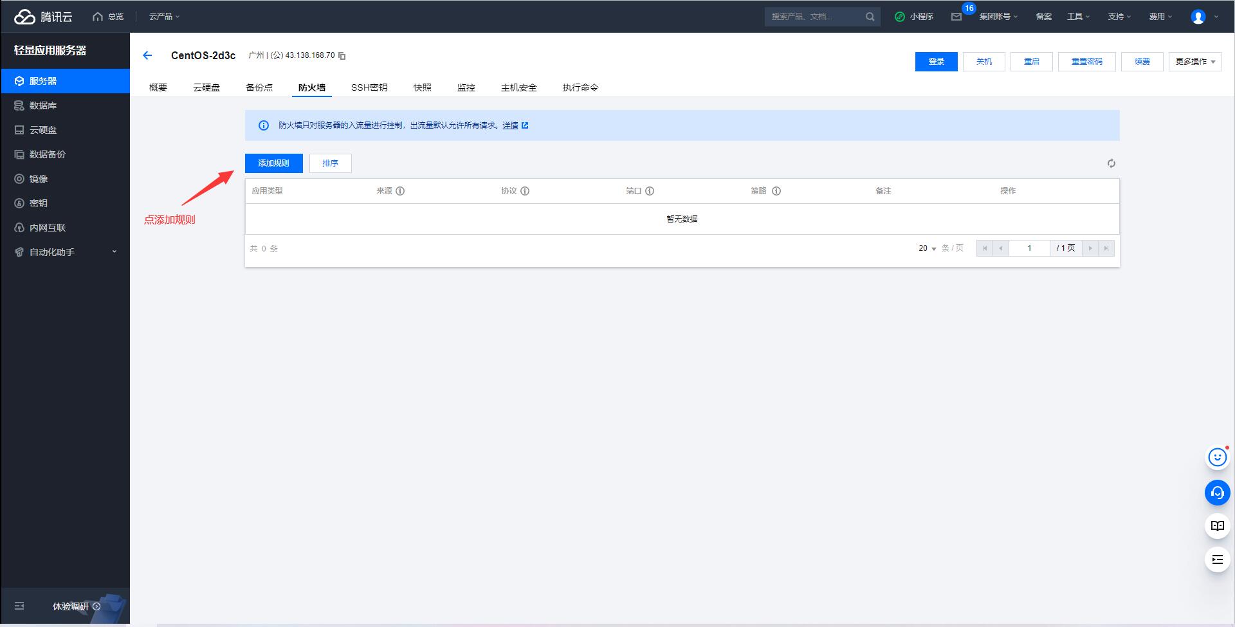The image size is (1235, 627).
Task: Refresh the firewall rule list with refresh icon
Action: pos(1111,163)
